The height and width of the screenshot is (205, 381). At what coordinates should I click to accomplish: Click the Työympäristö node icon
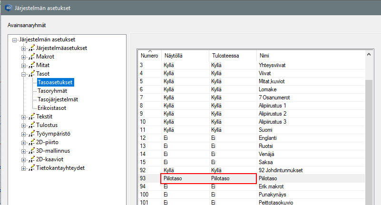[32, 134]
